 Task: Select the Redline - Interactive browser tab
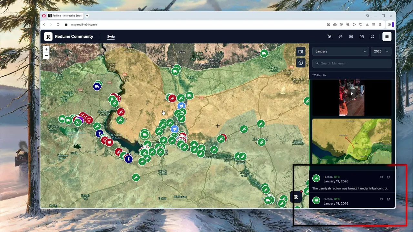click(65, 15)
